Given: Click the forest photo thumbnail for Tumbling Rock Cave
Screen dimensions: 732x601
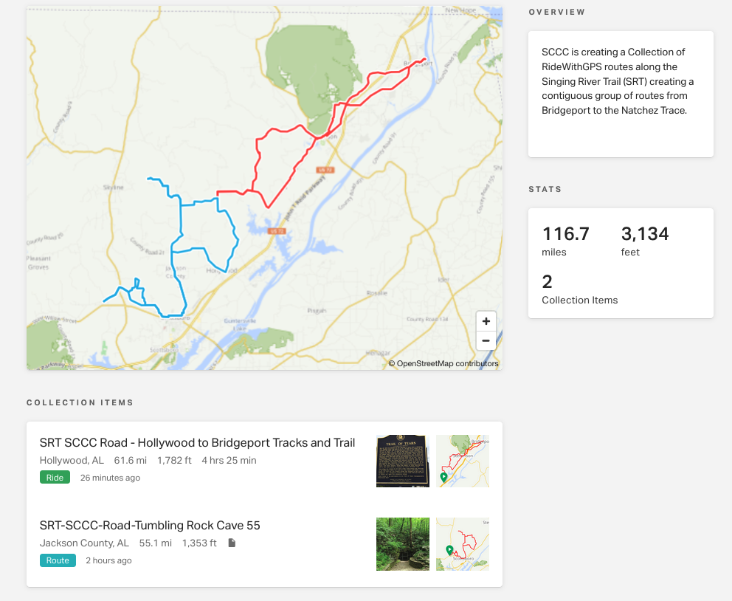Looking at the screenshot, I should click(402, 543).
